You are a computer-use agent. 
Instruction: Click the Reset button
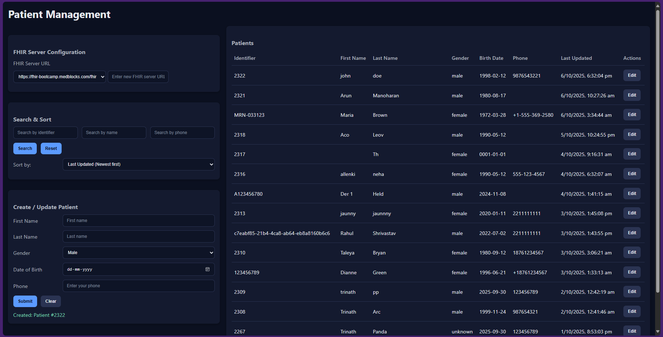[x=51, y=148]
